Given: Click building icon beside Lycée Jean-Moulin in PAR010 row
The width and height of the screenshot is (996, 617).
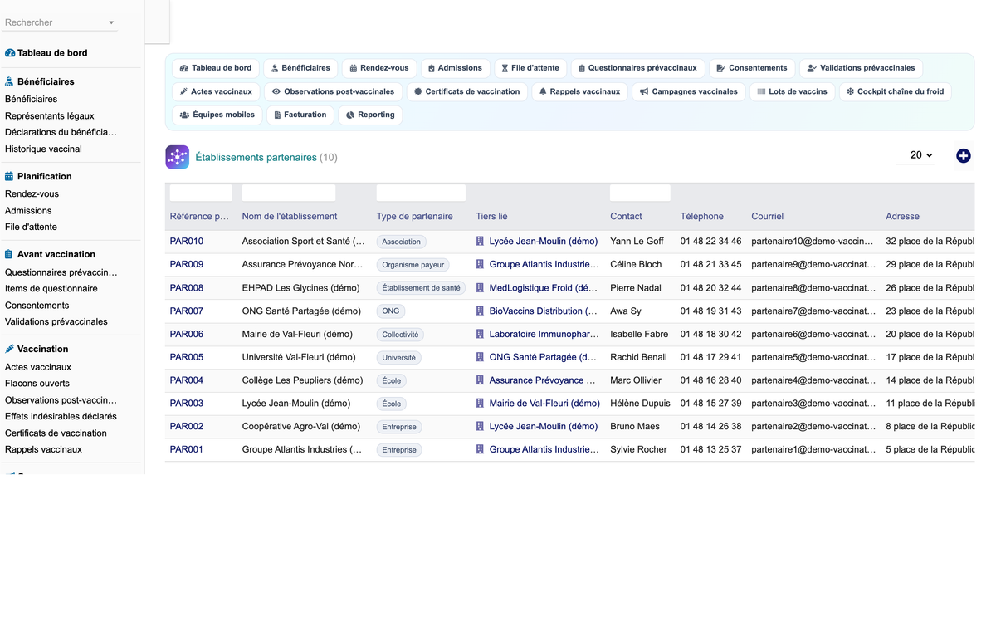Looking at the screenshot, I should point(480,242).
